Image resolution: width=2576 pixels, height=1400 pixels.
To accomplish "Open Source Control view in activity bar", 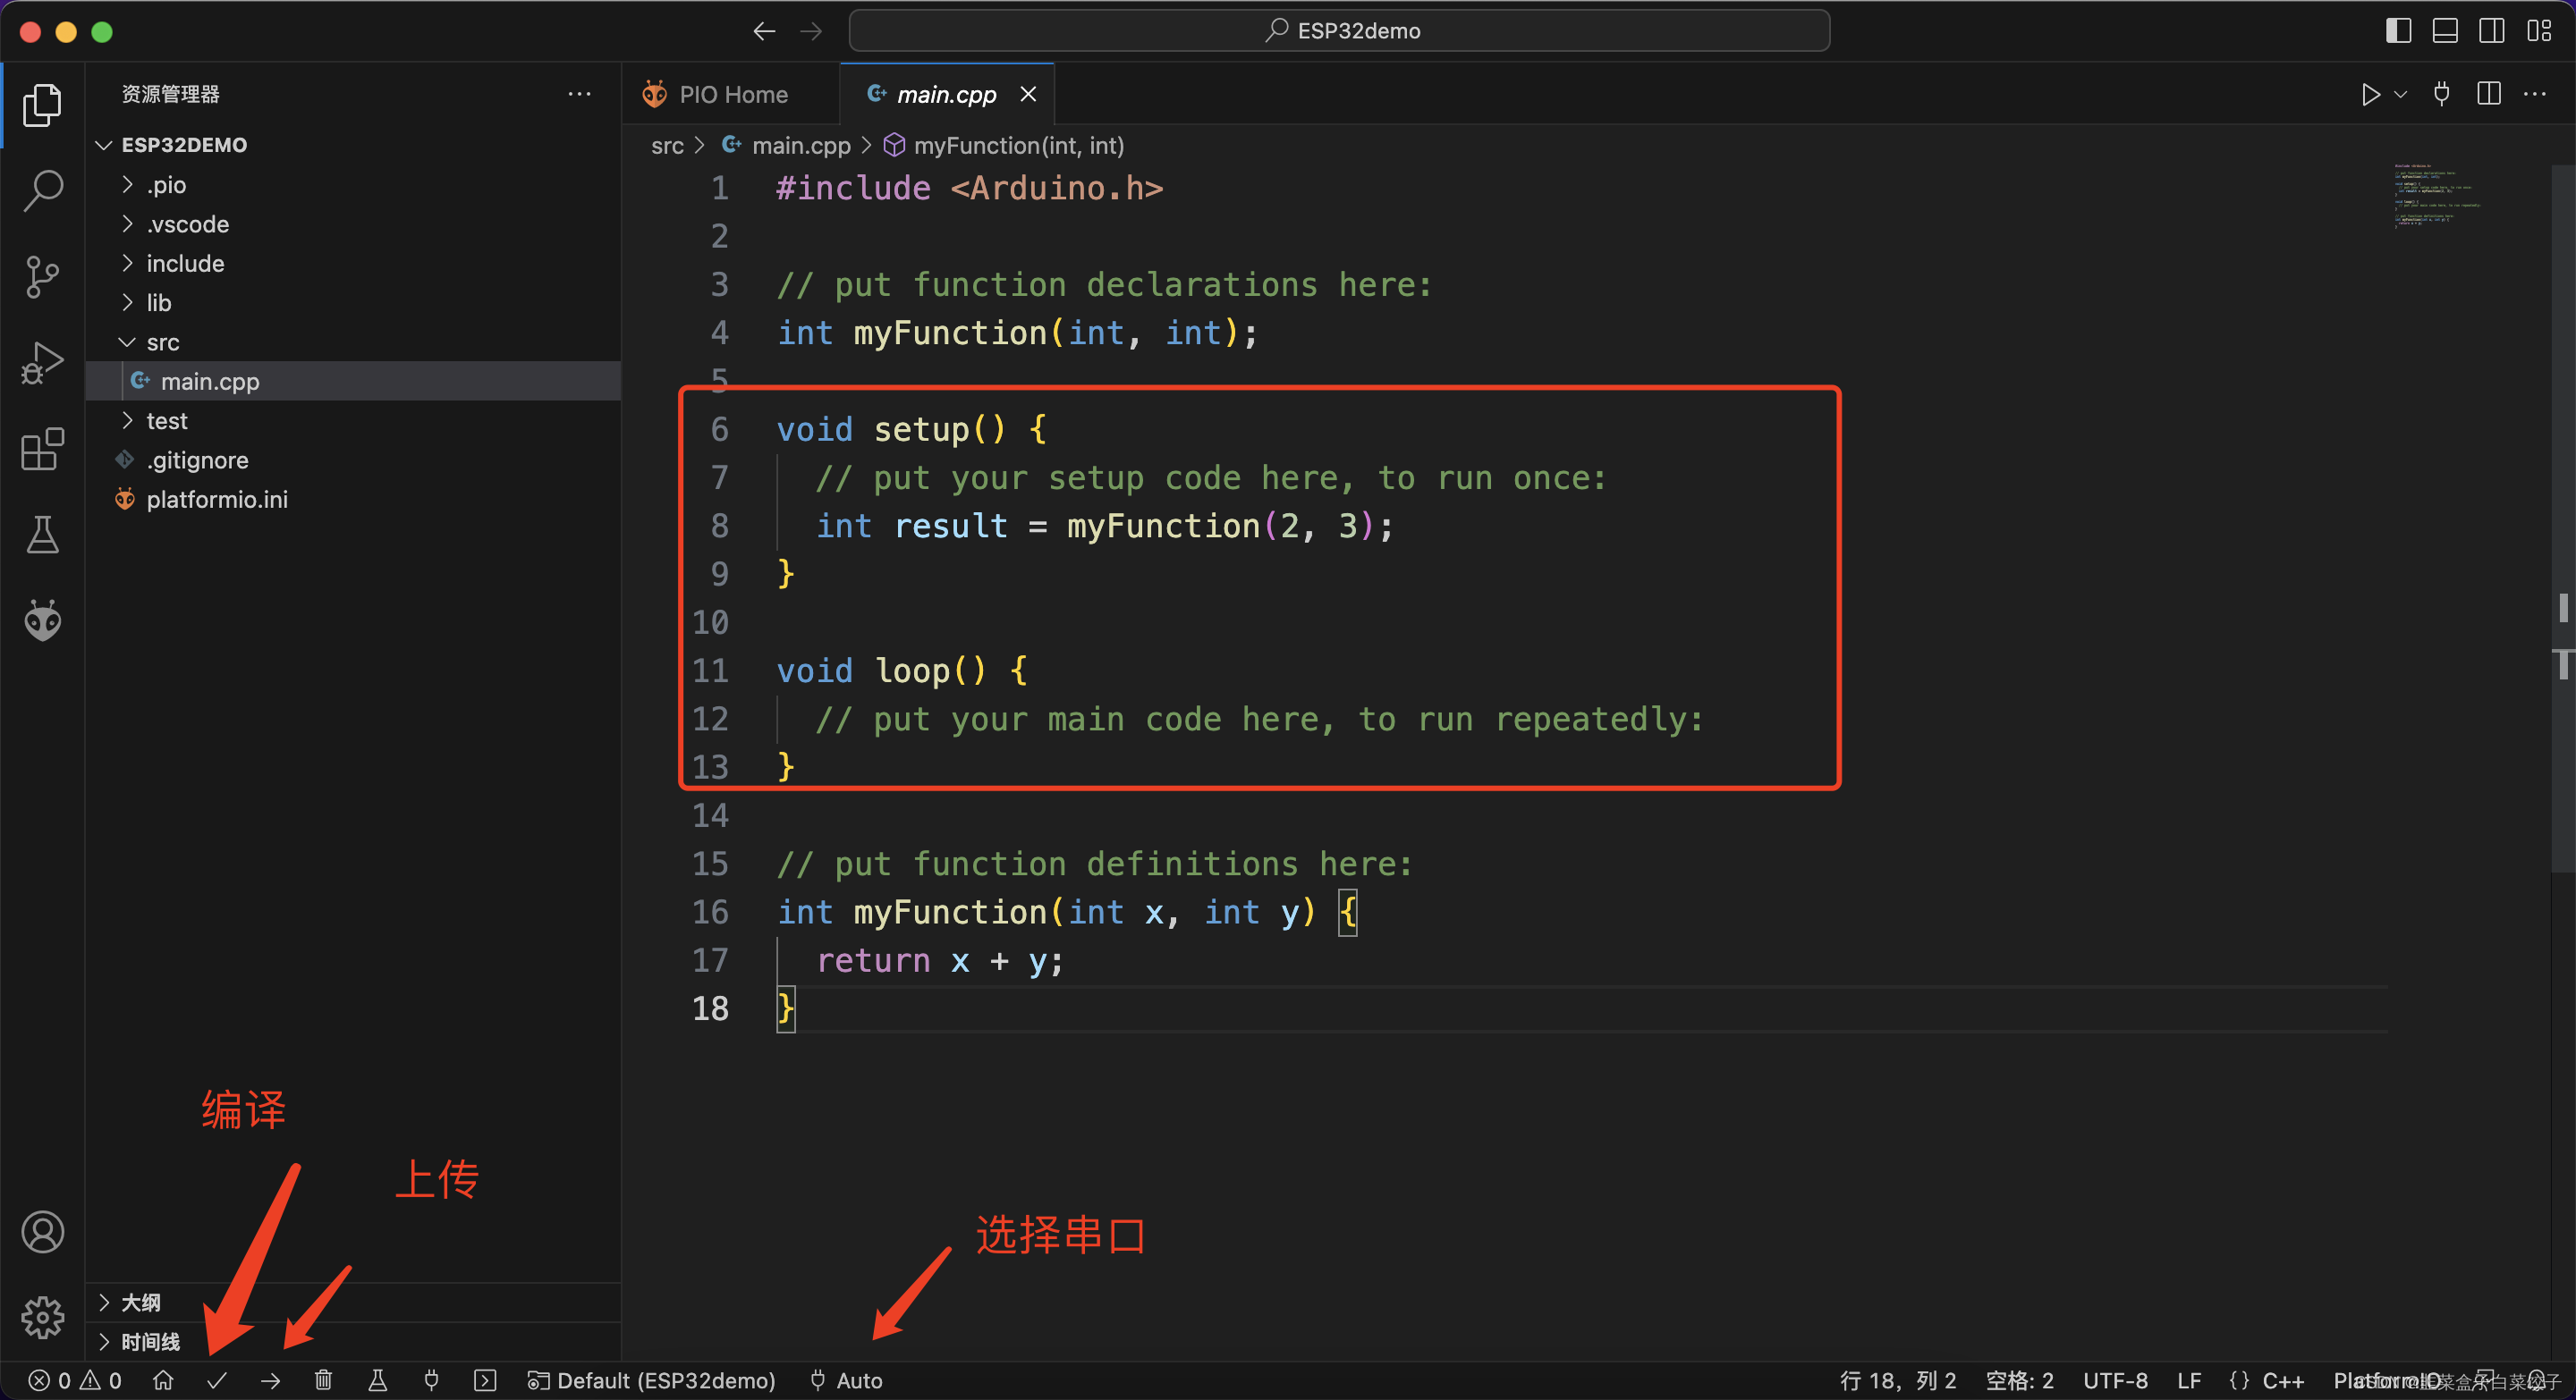I will [42, 276].
